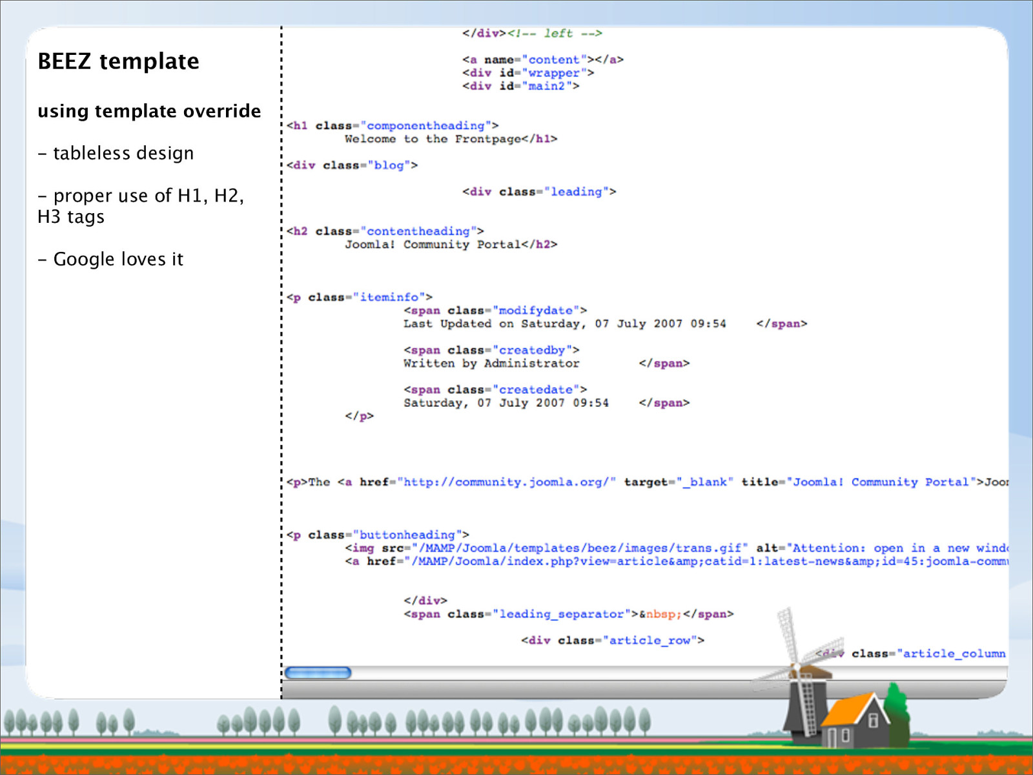This screenshot has width=1033, height=775.
Task: Click the div id="main2" line
Action: [521, 86]
